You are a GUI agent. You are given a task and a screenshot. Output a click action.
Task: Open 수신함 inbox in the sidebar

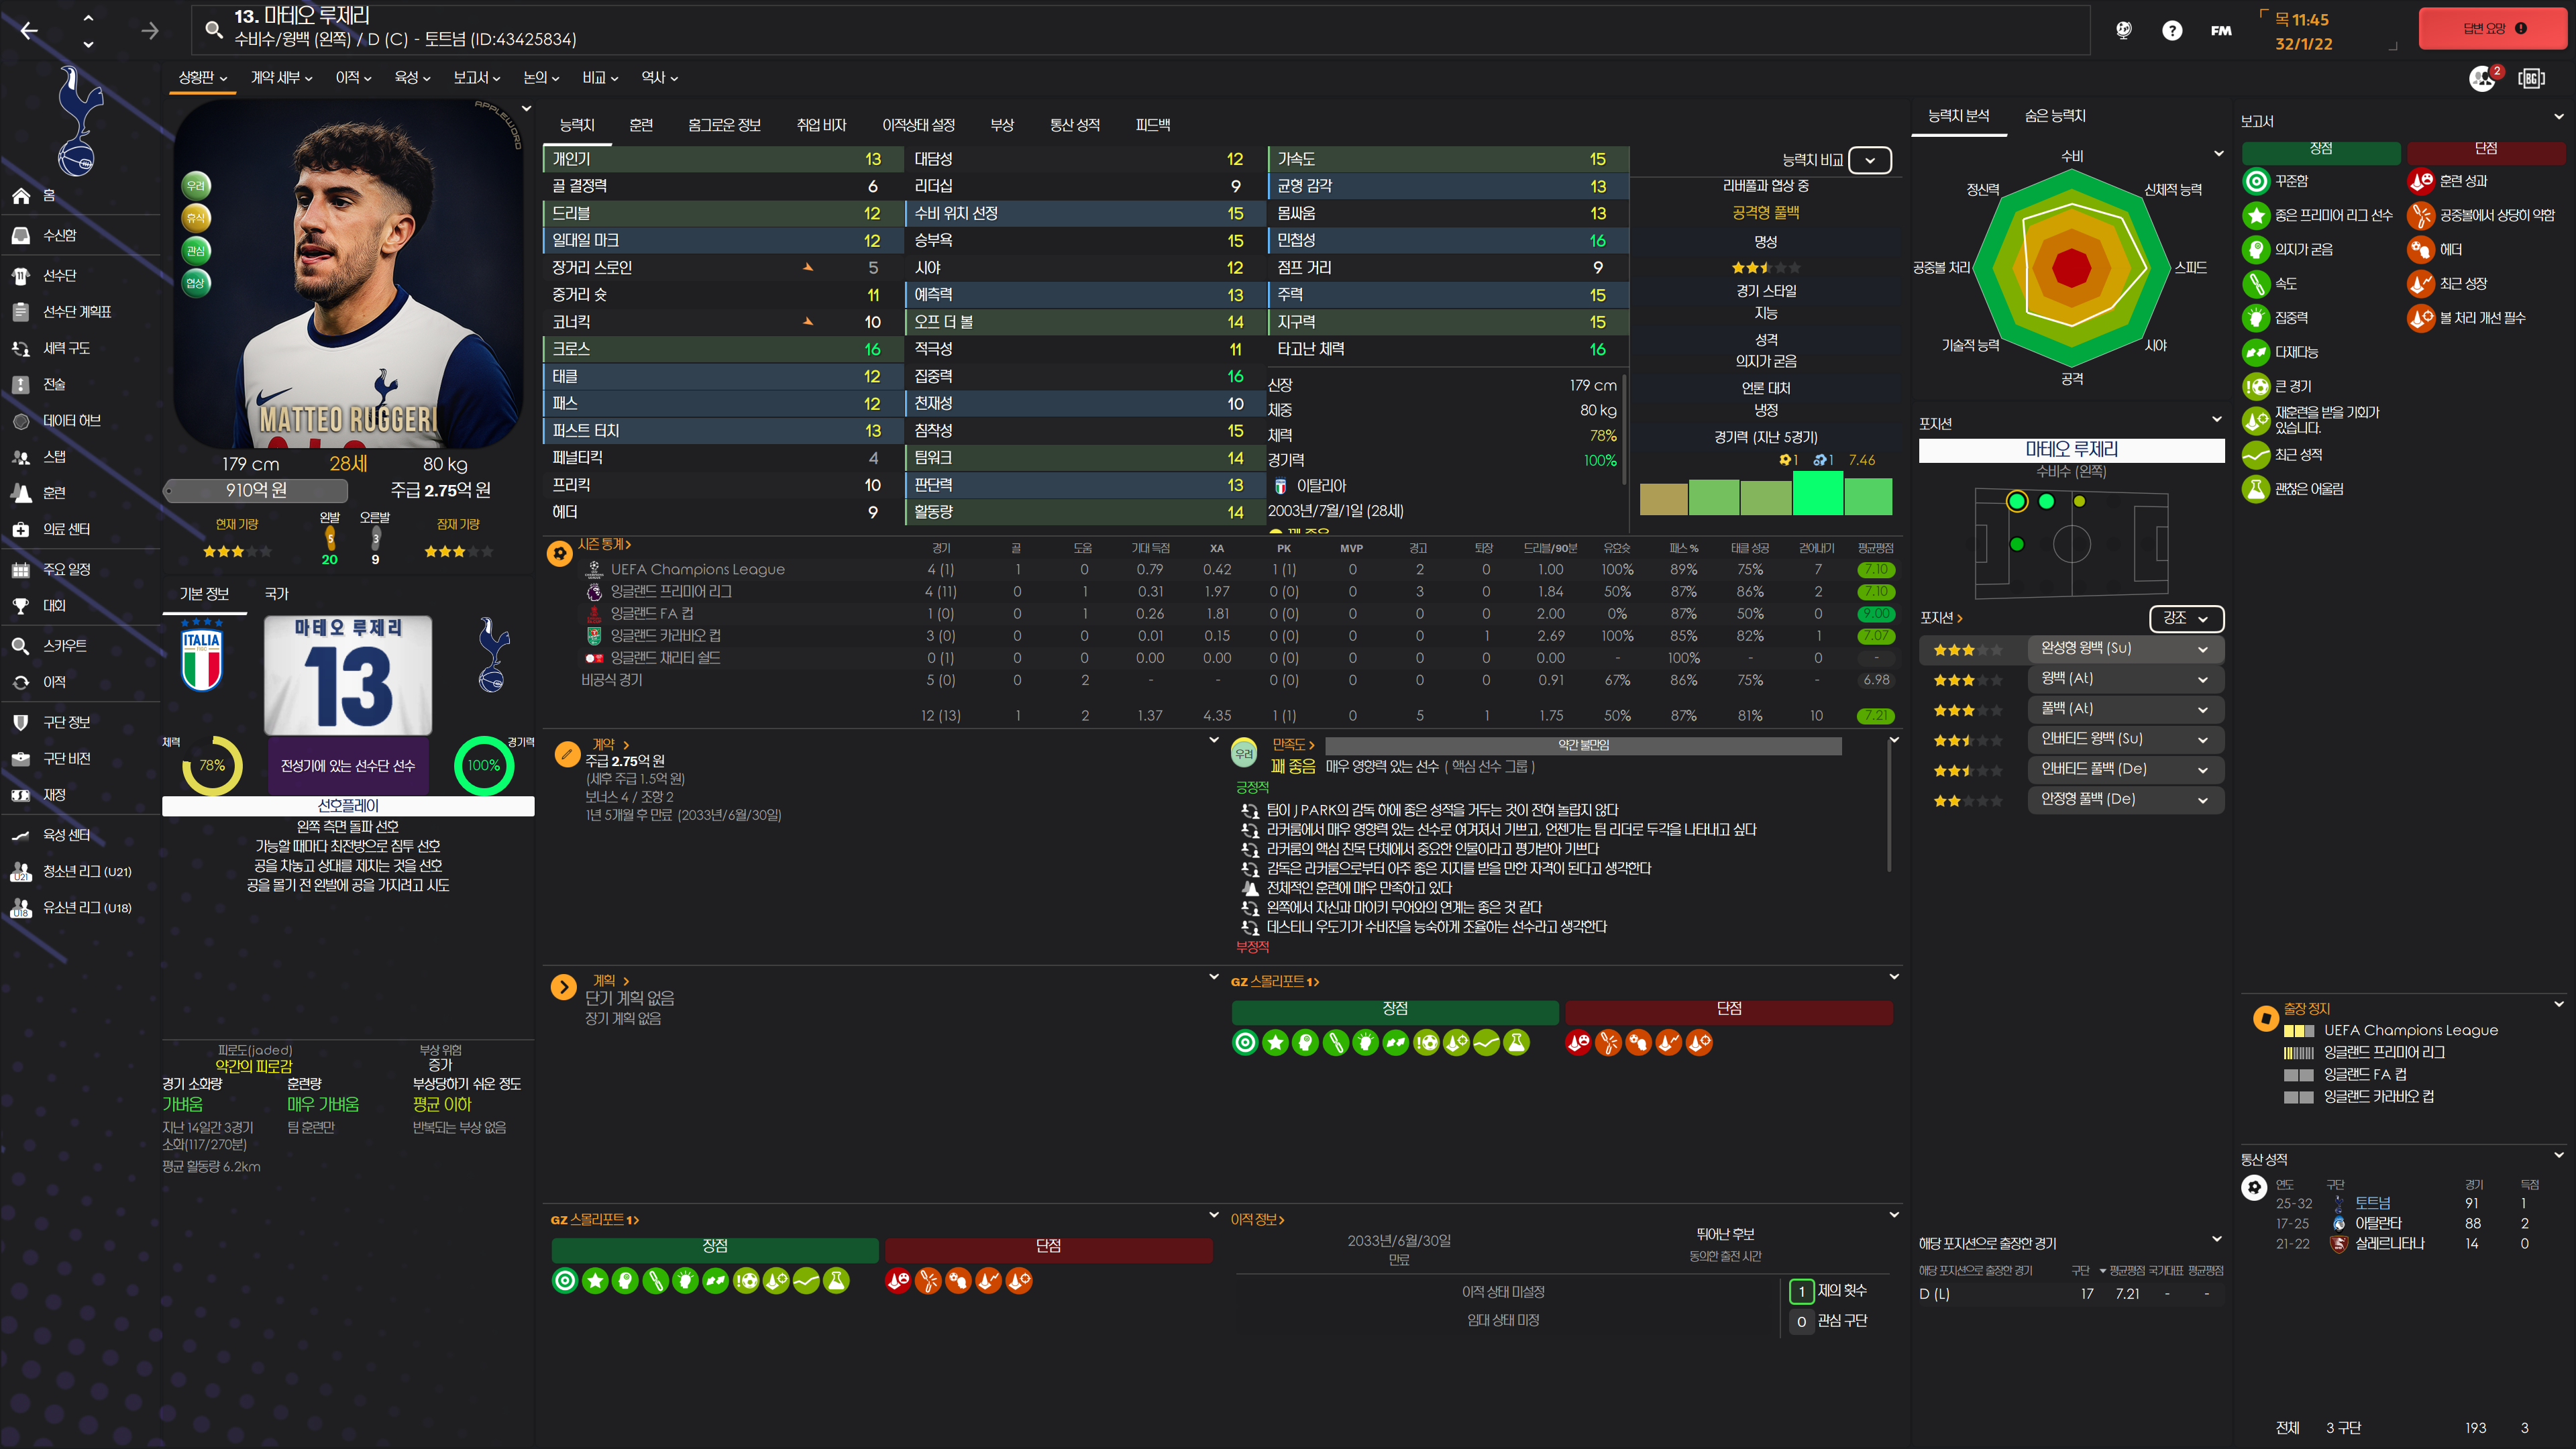[59, 235]
